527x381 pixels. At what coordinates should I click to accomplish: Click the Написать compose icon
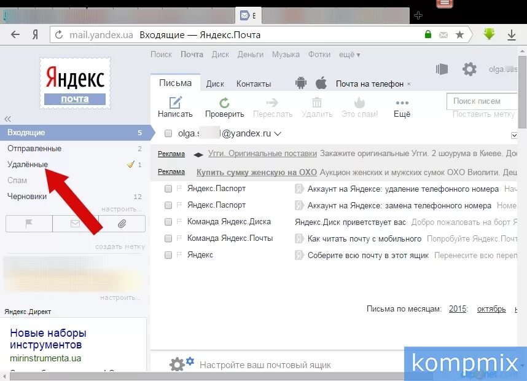[176, 103]
